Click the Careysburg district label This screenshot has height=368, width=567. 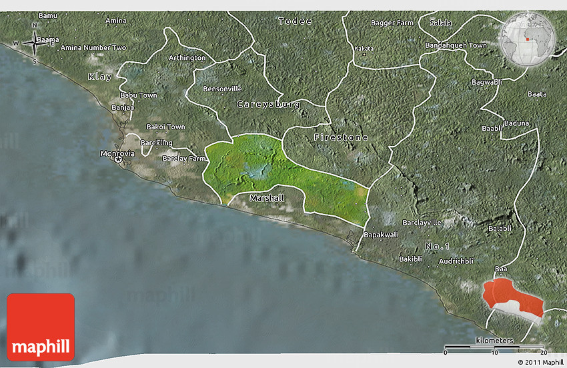268,105
